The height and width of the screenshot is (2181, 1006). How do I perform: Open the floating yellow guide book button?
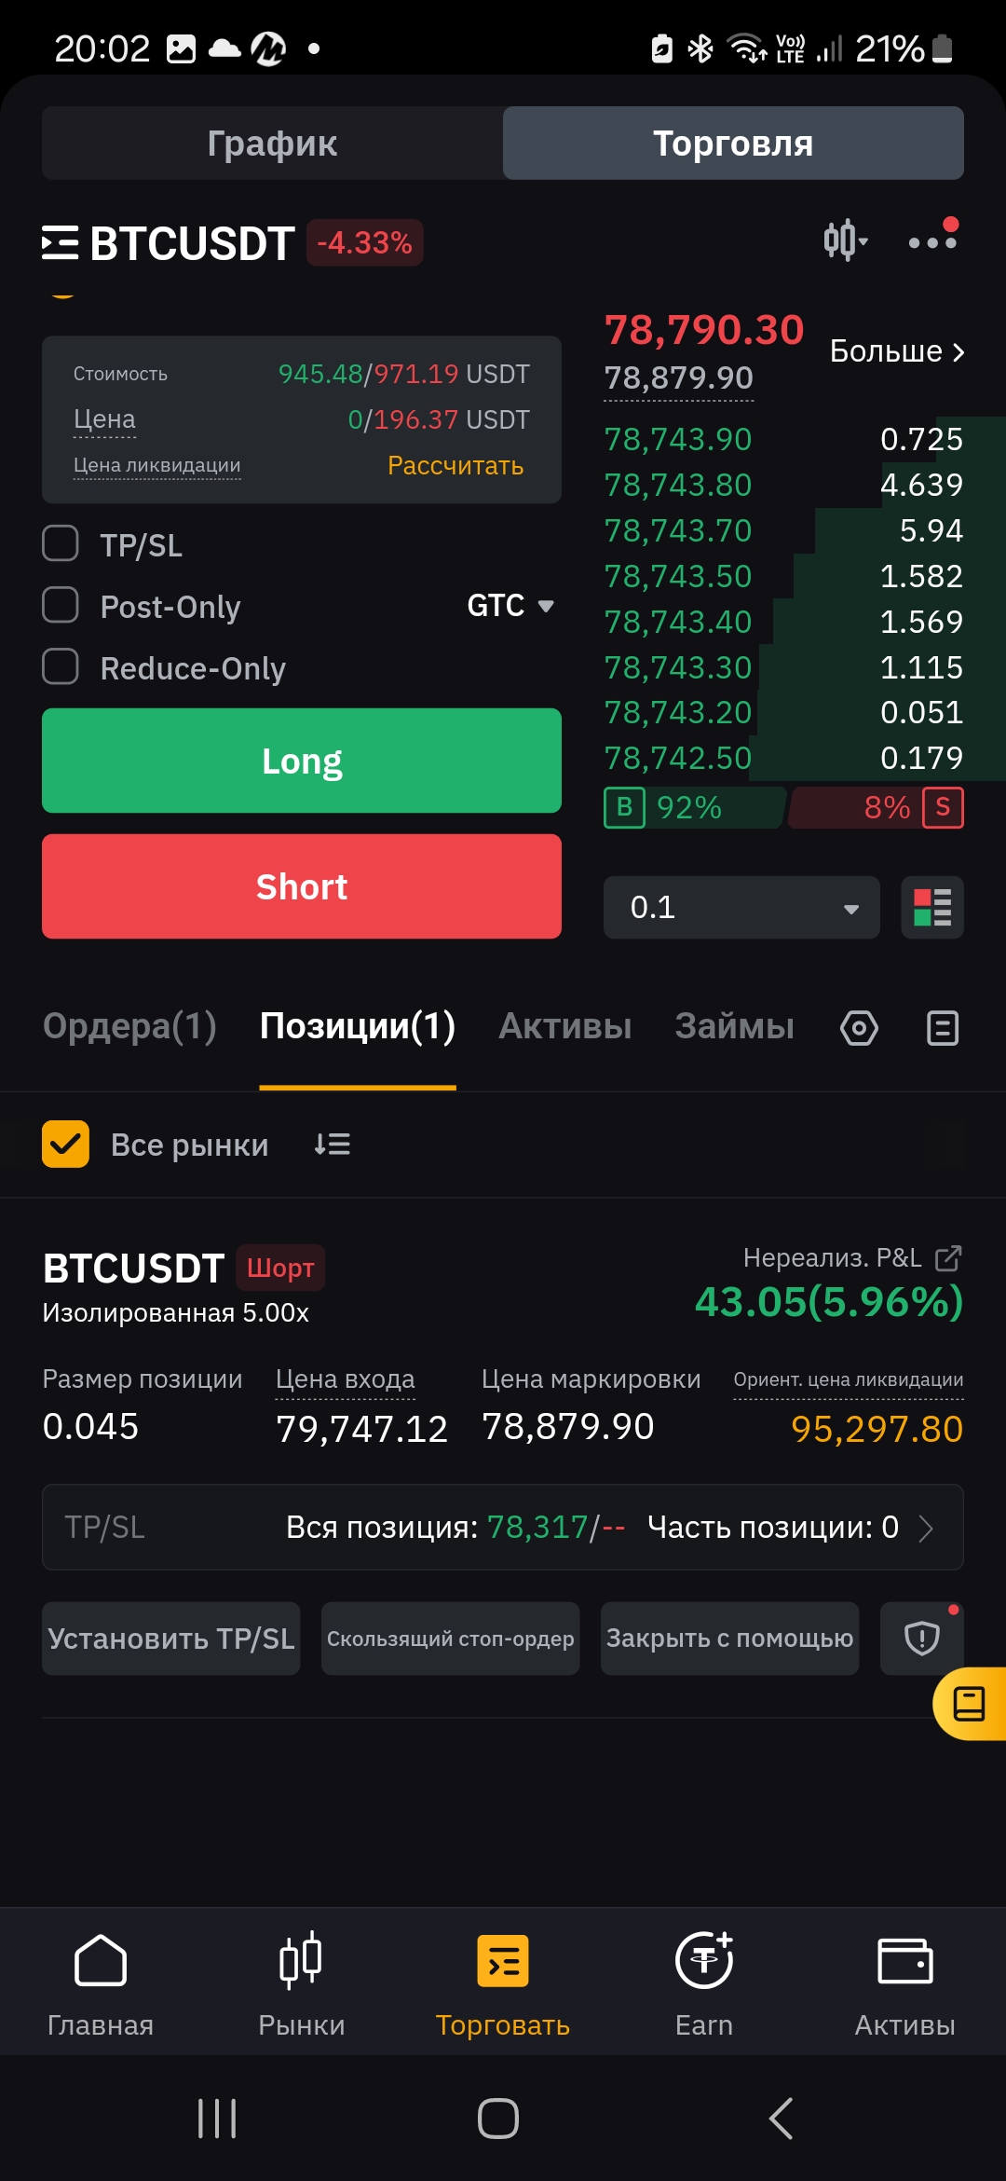[x=970, y=1704]
